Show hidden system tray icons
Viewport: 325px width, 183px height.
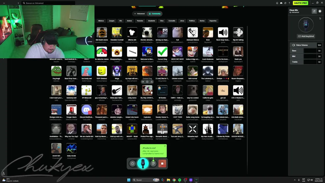(295, 180)
